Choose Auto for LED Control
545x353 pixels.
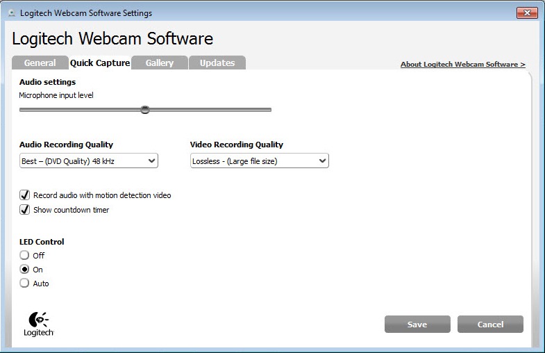25,284
